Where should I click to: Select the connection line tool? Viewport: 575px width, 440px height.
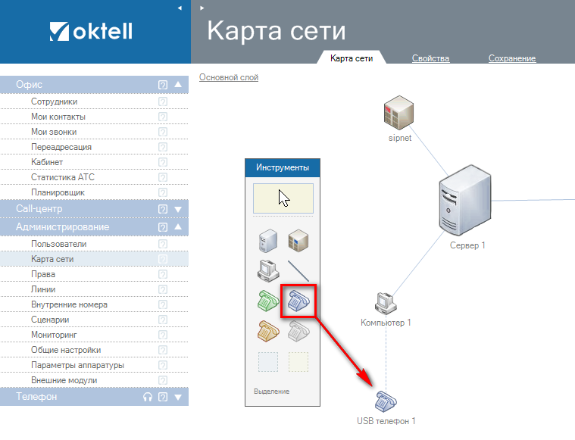click(x=298, y=270)
